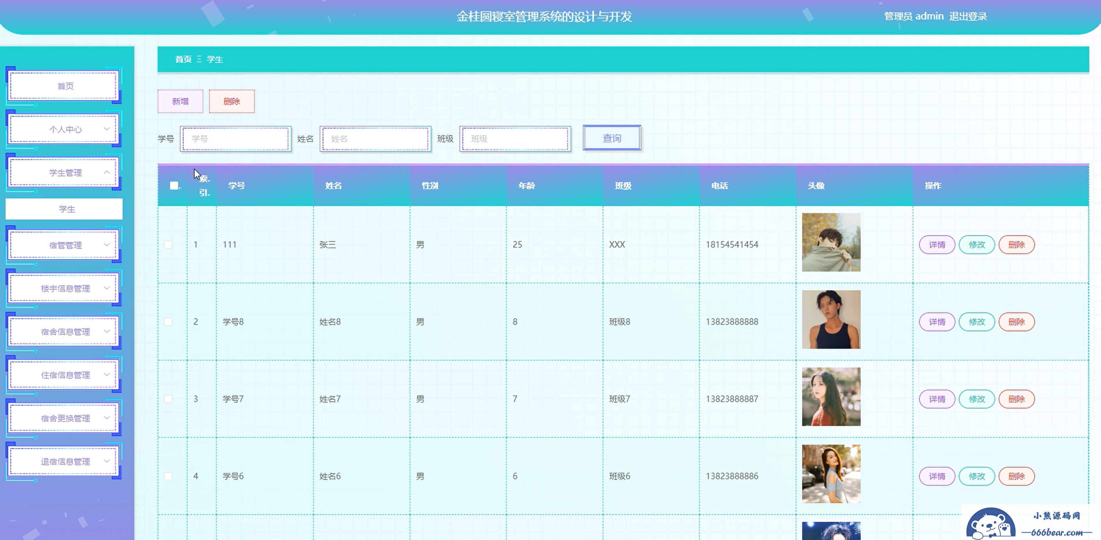The width and height of the screenshot is (1101, 540).
Task: Open 宿舍更换管理 in the sidebar
Action: pyautogui.click(x=64, y=418)
